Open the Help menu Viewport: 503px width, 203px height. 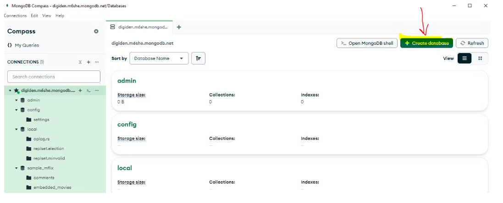click(60, 16)
